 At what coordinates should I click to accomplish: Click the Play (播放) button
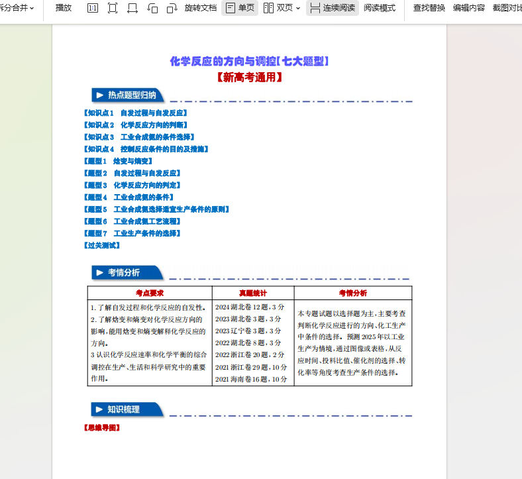[x=63, y=8]
